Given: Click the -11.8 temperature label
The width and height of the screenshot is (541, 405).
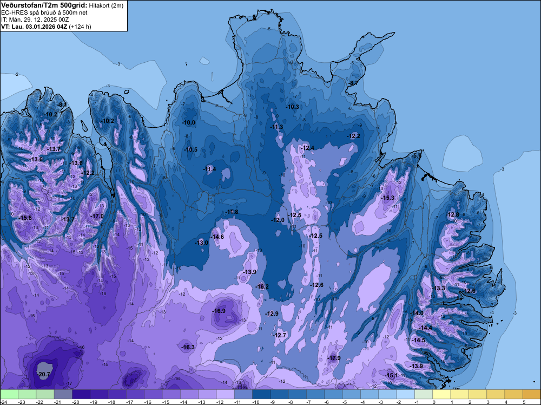Looking at the screenshot, I should click(x=232, y=212).
